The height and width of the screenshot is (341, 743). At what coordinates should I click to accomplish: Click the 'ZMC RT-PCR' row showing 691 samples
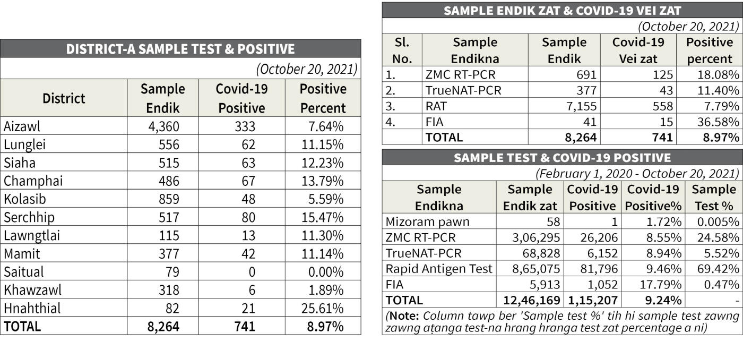coord(461,75)
